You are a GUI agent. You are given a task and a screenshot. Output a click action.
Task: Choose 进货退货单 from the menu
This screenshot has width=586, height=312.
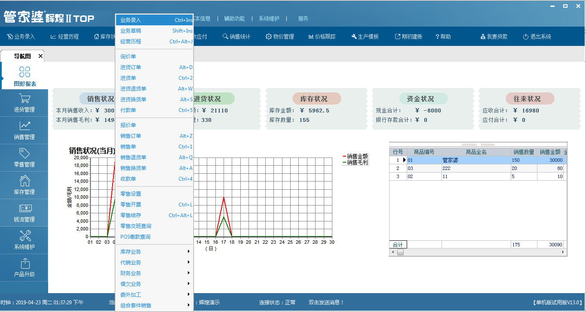[155, 89]
